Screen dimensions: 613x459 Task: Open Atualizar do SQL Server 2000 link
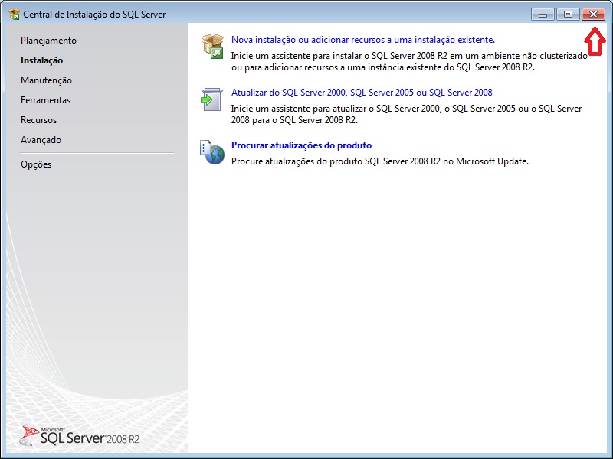[x=362, y=93]
